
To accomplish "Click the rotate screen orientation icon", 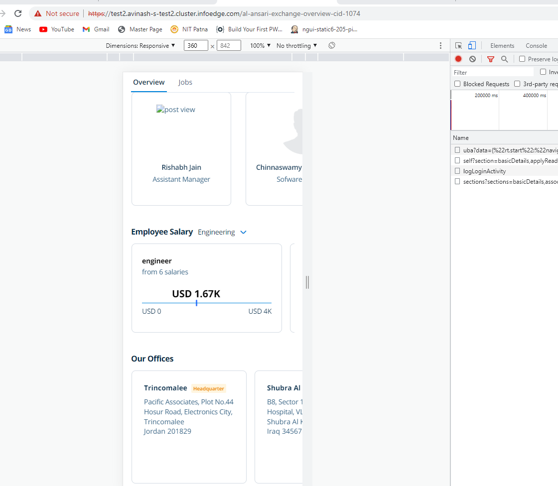I will 332,45.
